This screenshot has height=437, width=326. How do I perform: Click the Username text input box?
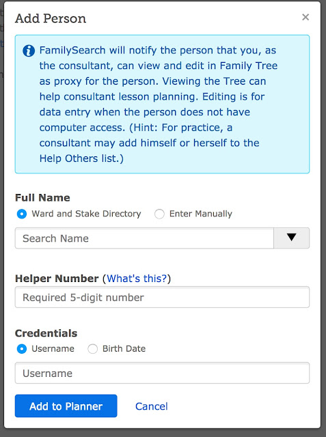pyautogui.click(x=162, y=373)
